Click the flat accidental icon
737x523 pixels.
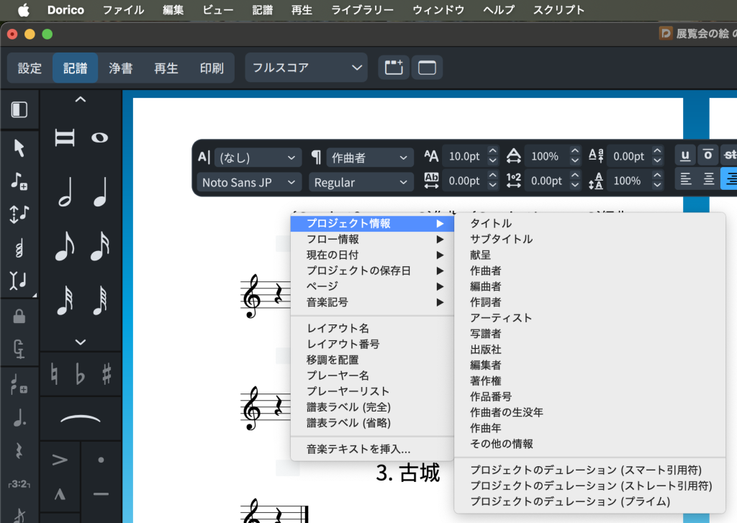pos(81,373)
